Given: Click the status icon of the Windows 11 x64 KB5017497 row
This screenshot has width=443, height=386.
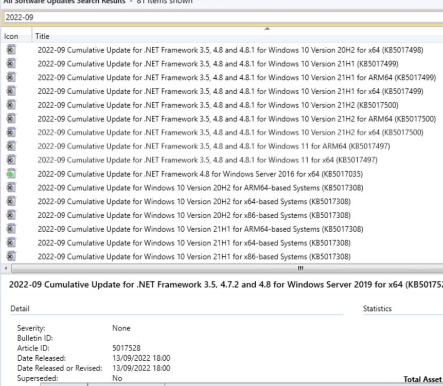Looking at the screenshot, I should (11, 160).
